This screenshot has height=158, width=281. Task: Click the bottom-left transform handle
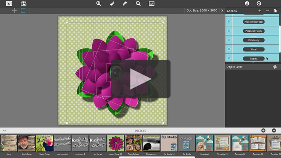(x=67, y=123)
